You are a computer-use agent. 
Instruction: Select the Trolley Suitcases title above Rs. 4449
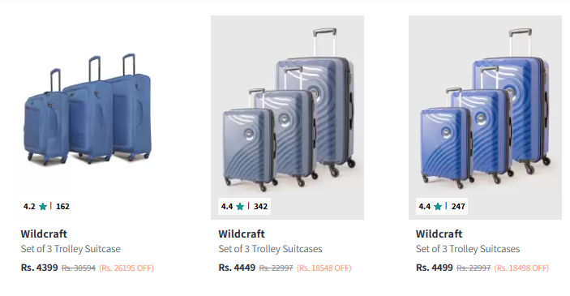(x=270, y=249)
